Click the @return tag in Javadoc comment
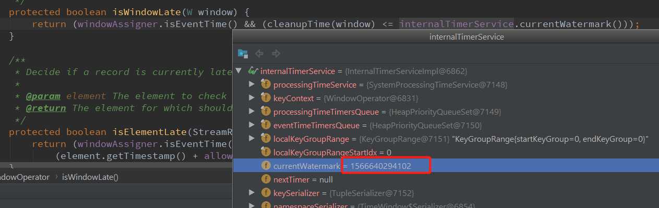 coord(46,108)
